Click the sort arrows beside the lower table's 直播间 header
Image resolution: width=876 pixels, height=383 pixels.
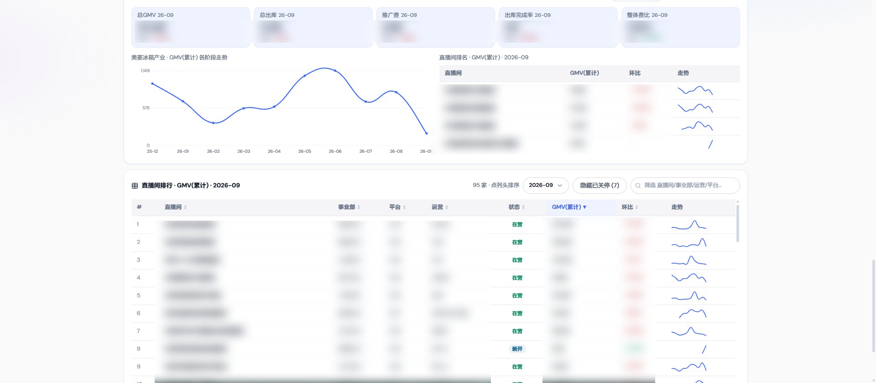(185, 207)
